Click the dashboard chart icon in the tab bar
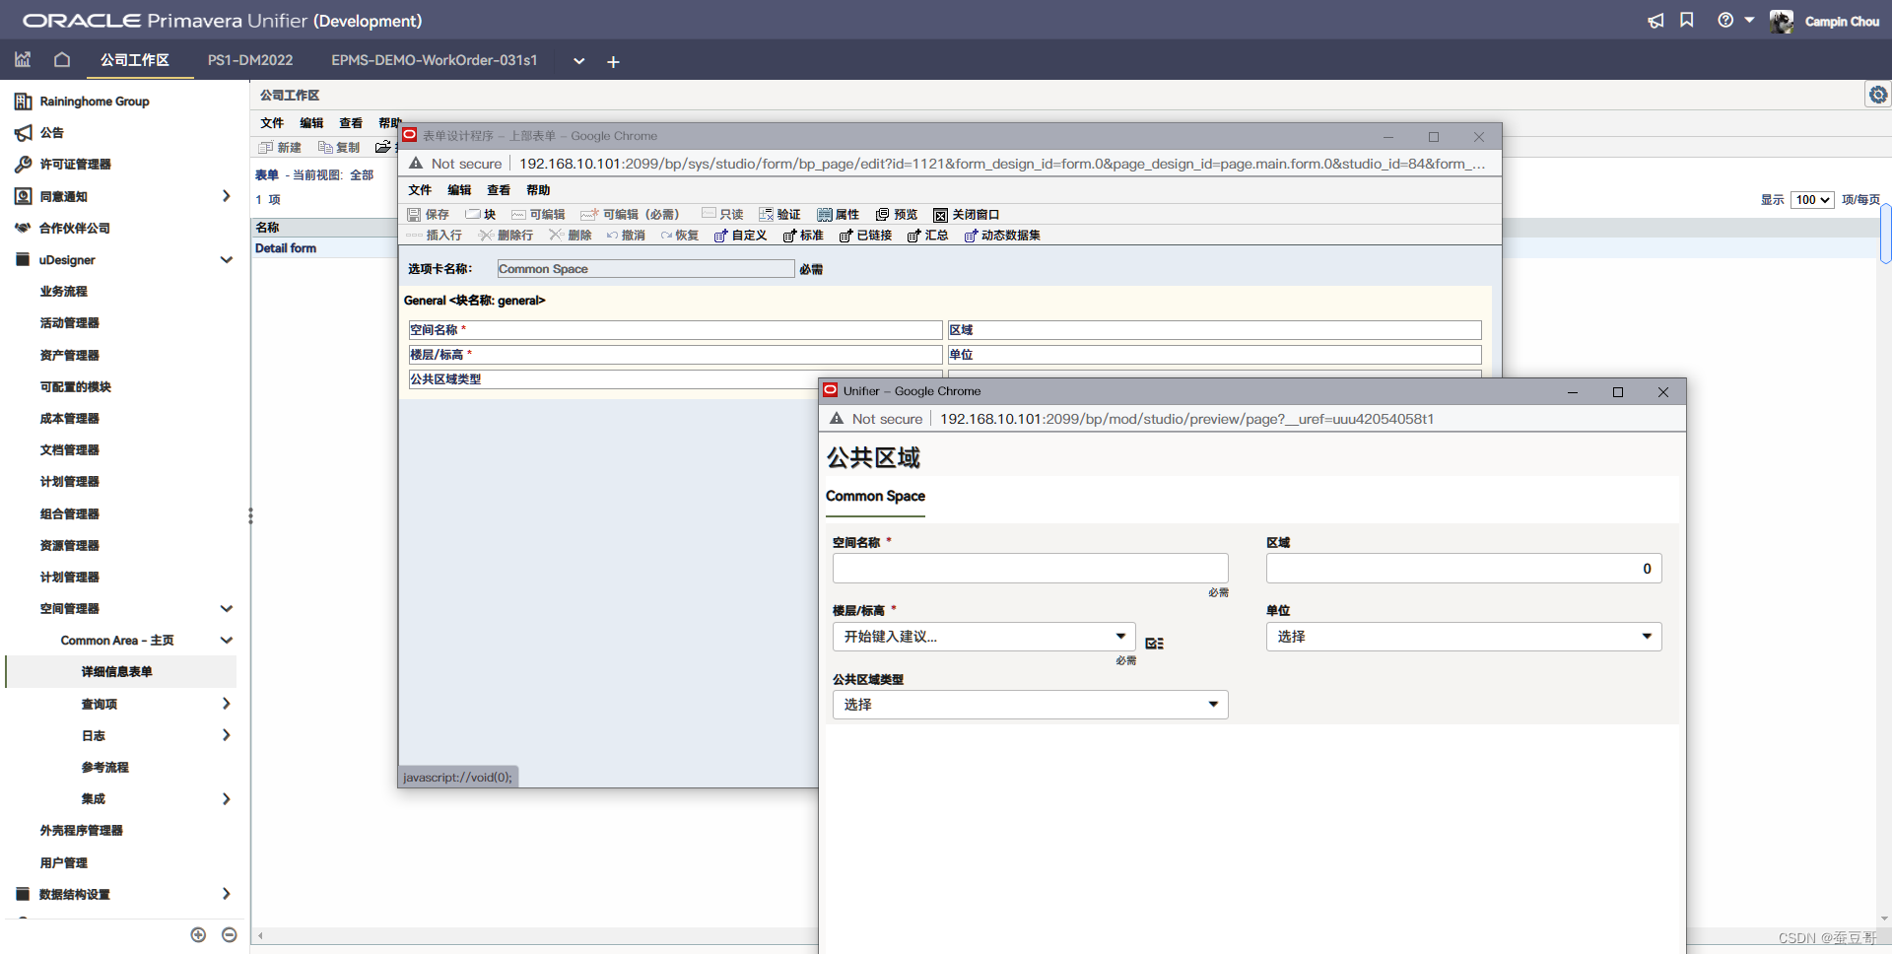Screen dimensions: 1892x954 (23, 60)
